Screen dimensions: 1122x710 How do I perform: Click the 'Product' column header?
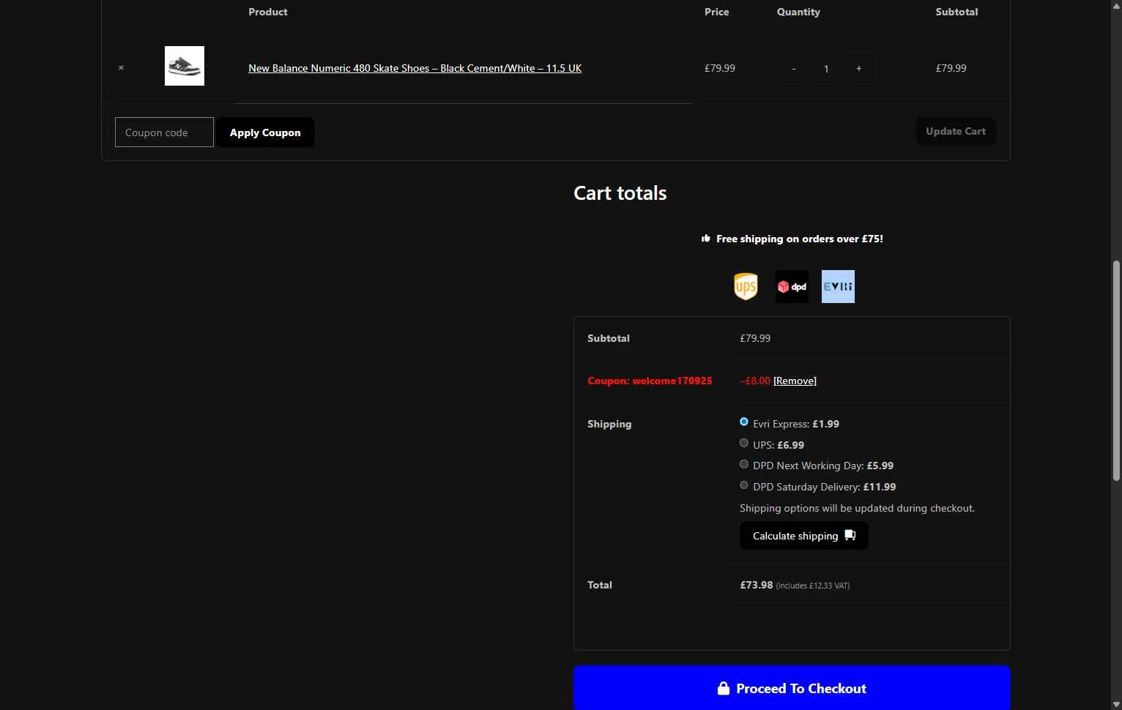(268, 12)
